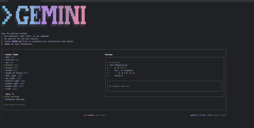Image resolution: width=254 pixels, height=128 pixels.
Task: Click the '# function' comment line
Action: 114,62
